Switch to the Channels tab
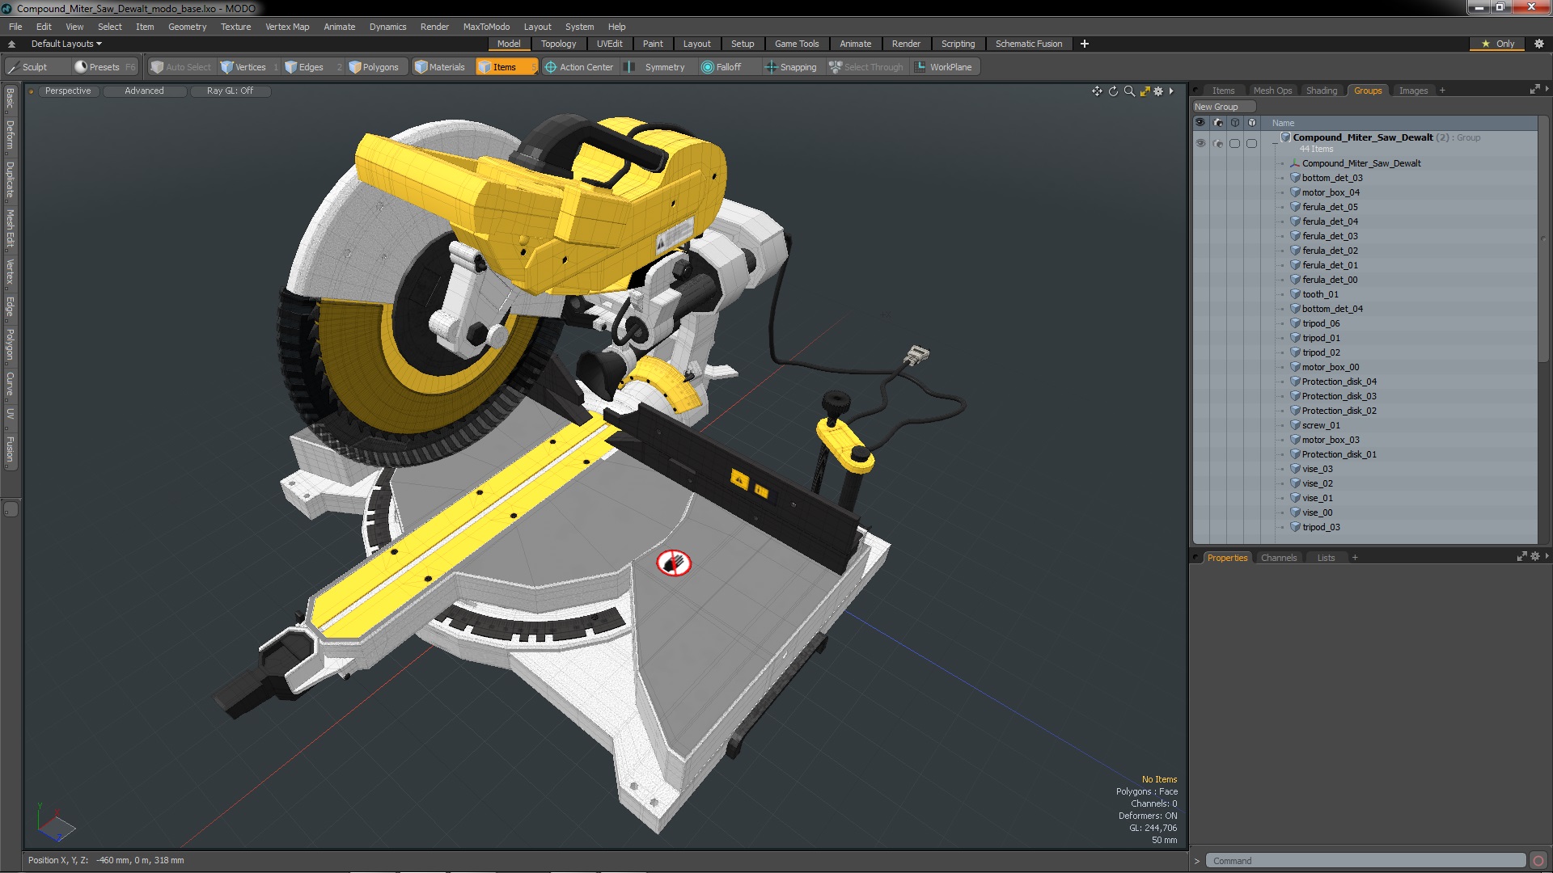 (x=1278, y=558)
